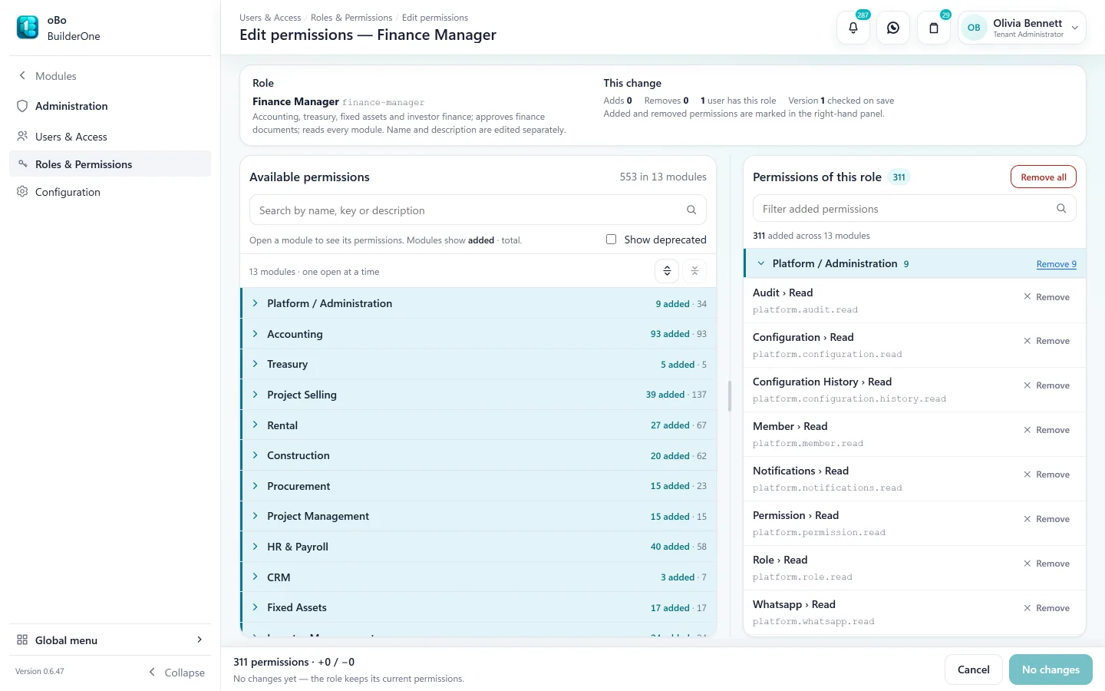This screenshot has height=691, width=1105.
Task: Click the Global menu grid icon
Action: pyautogui.click(x=22, y=640)
